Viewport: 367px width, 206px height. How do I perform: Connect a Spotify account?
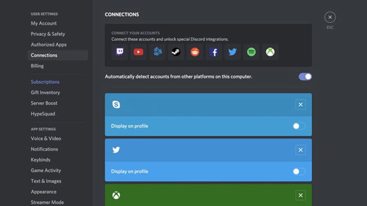tap(251, 52)
